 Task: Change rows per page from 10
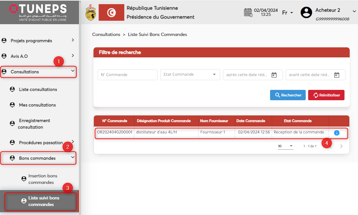pyautogui.click(x=285, y=146)
